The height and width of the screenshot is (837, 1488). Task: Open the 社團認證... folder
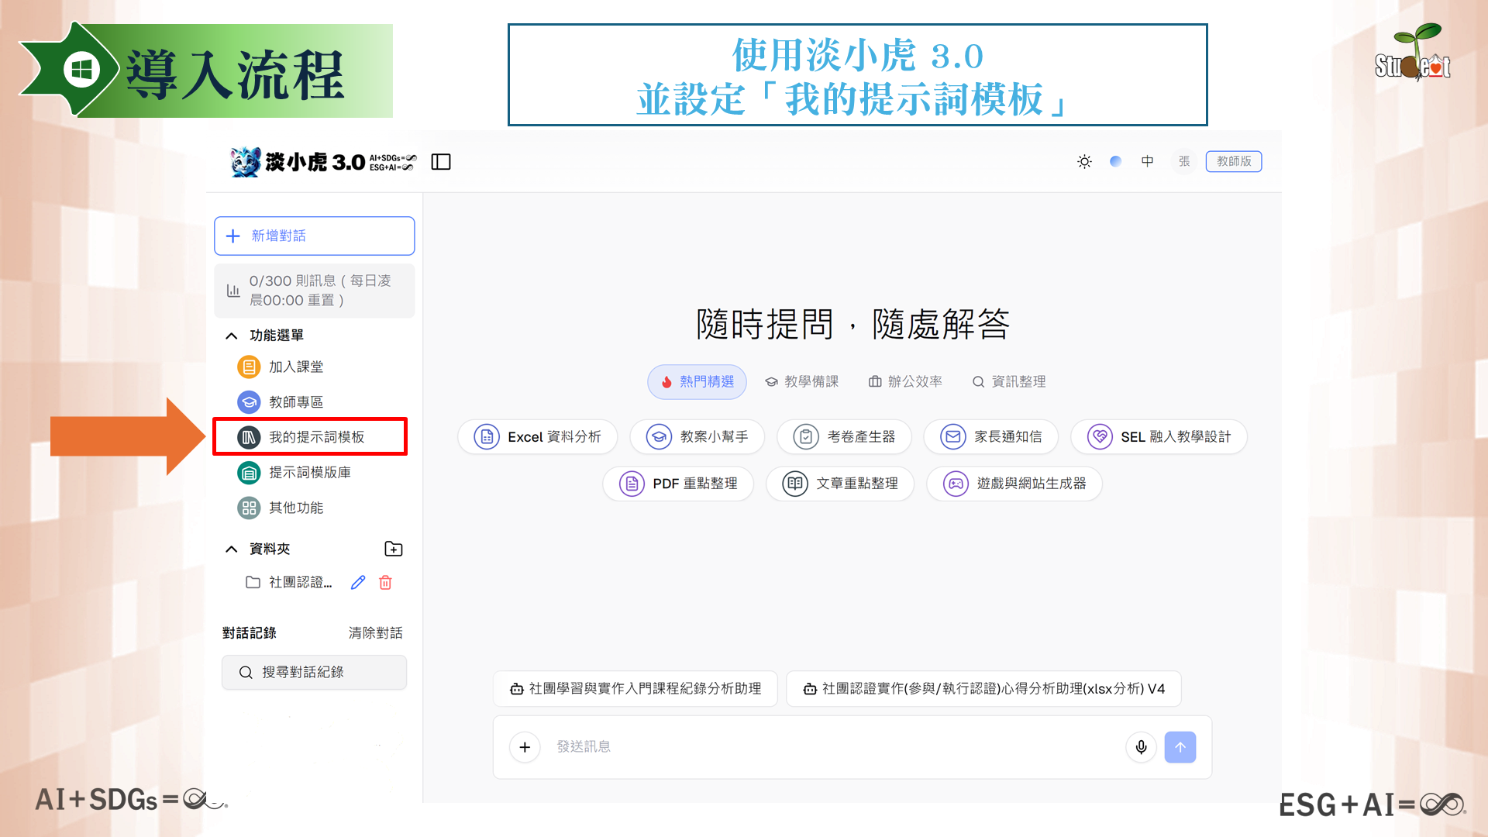pos(288,582)
